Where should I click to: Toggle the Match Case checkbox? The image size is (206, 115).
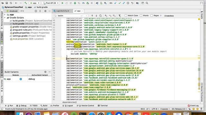[126, 16]
